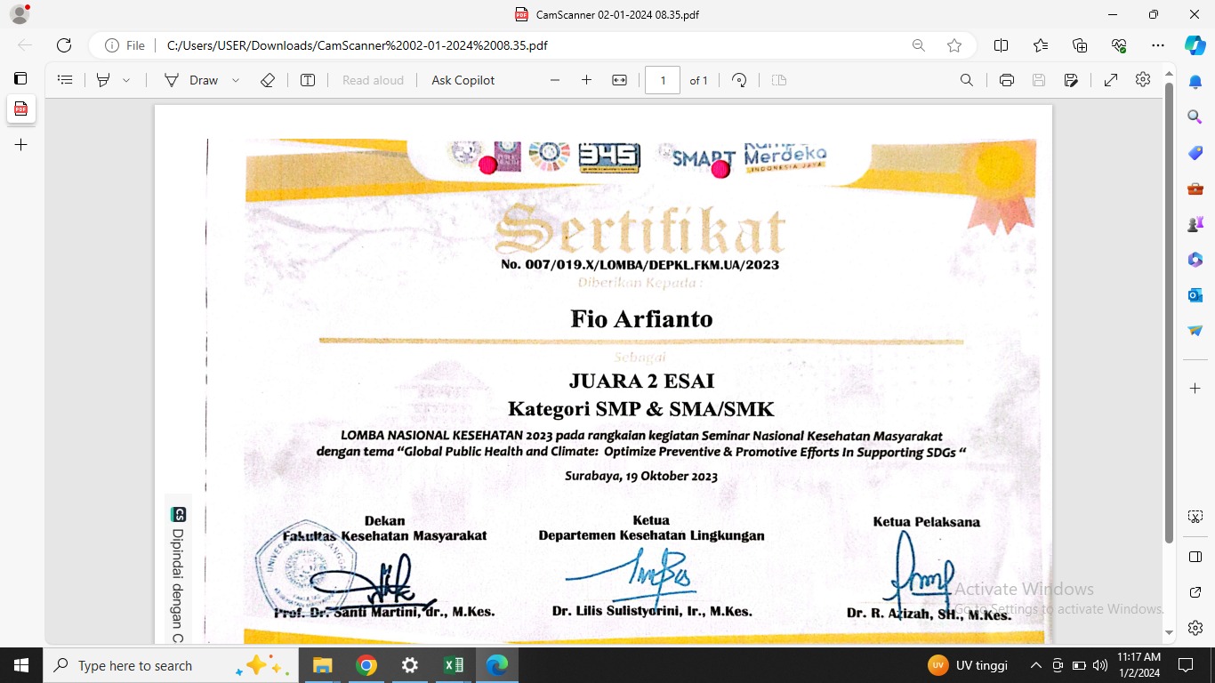The width and height of the screenshot is (1215, 683).
Task: Toggle fit to width
Action: tap(620, 80)
